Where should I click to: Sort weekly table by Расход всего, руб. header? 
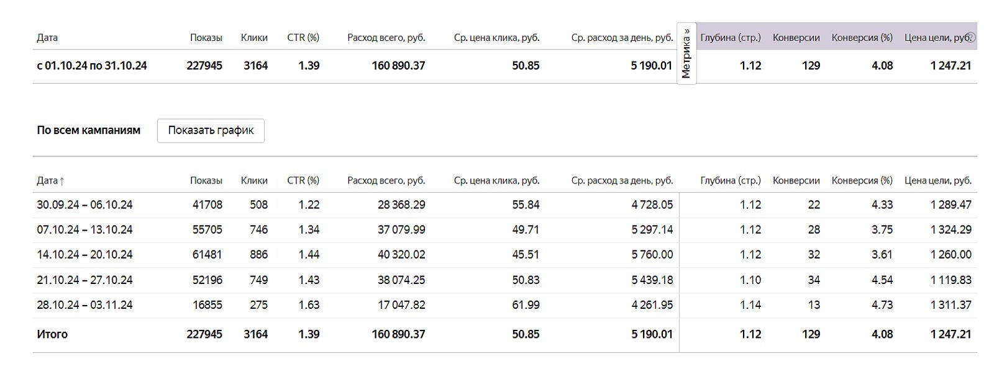click(386, 180)
